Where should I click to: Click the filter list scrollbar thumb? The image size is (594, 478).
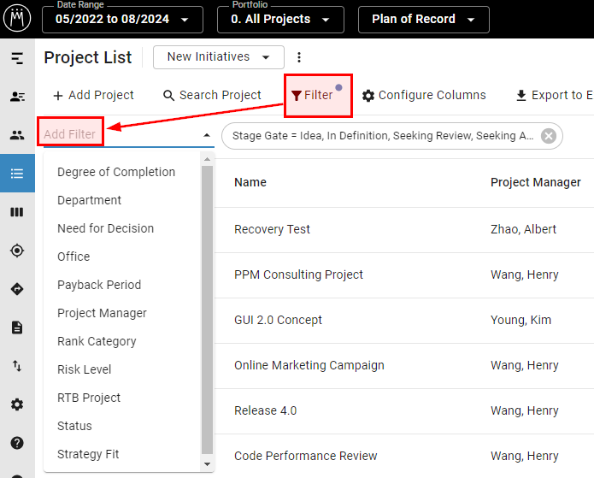pos(207,310)
